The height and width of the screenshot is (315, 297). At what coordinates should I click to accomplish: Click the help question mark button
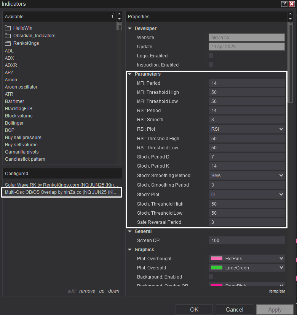pyautogui.click(x=284, y=4)
